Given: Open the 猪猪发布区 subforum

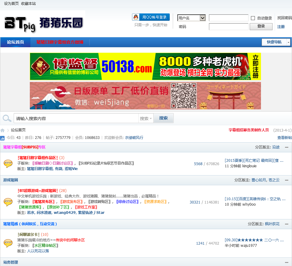Looking at the screenshot, I should click(43, 202).
